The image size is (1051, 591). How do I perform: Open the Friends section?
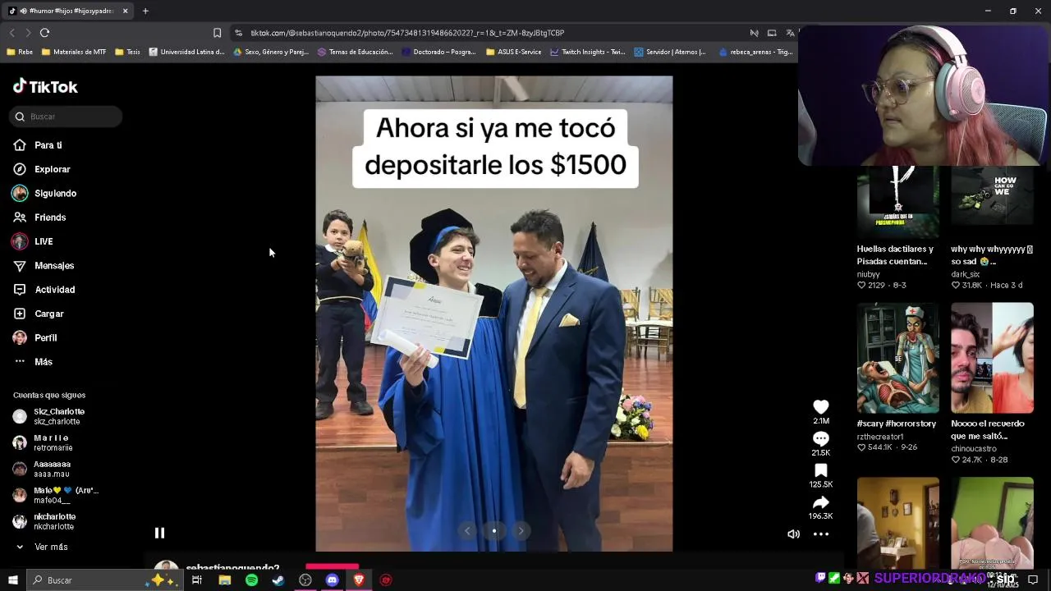[50, 218]
